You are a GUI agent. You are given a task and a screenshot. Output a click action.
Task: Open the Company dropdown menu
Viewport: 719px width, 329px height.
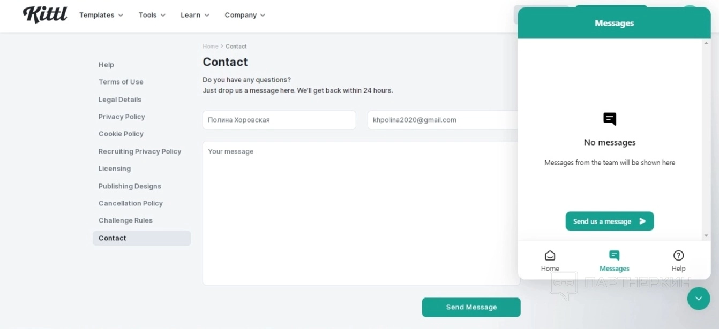click(244, 15)
